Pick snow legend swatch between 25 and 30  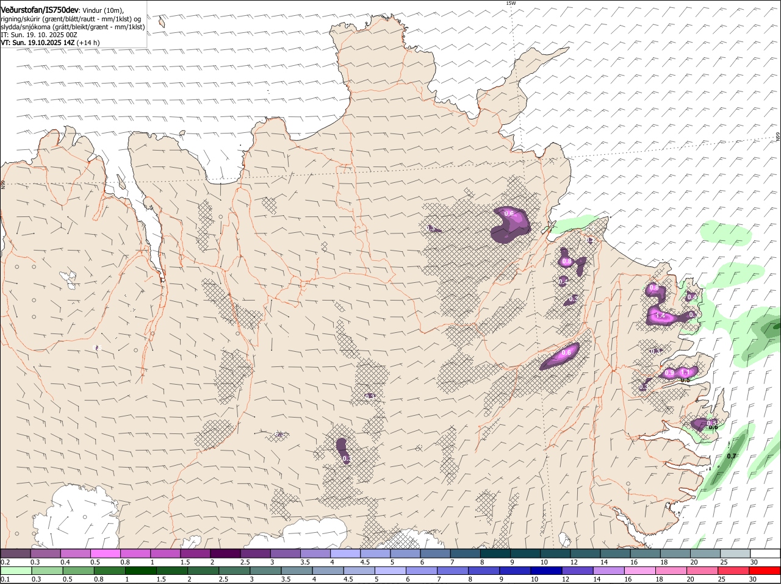[736, 554]
